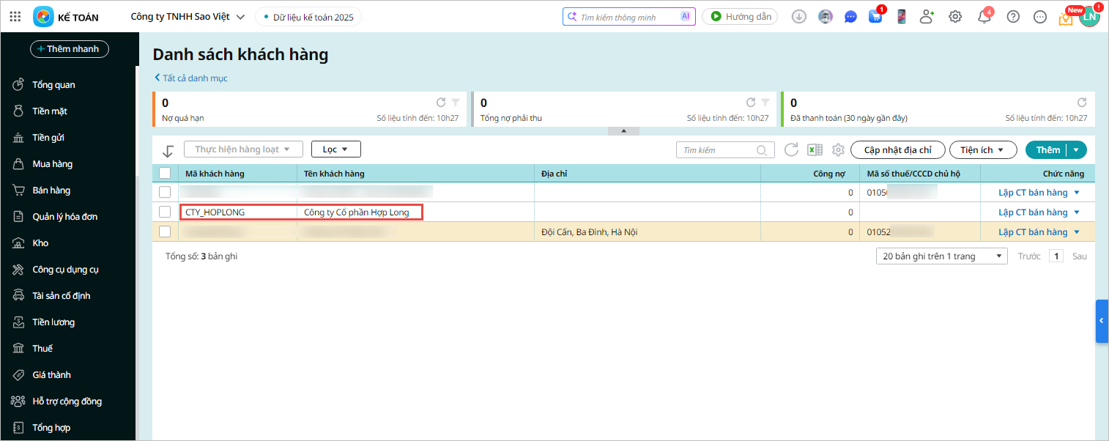Tick the CTY_HOPLONG row checkbox
1109x441 pixels.
pos(165,212)
